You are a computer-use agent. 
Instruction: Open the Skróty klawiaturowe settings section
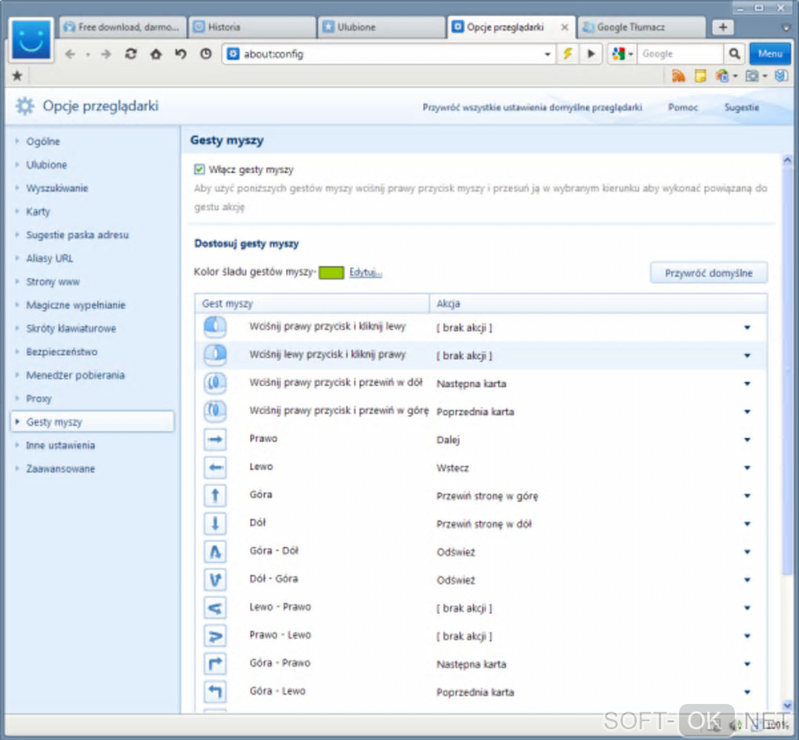tap(70, 328)
